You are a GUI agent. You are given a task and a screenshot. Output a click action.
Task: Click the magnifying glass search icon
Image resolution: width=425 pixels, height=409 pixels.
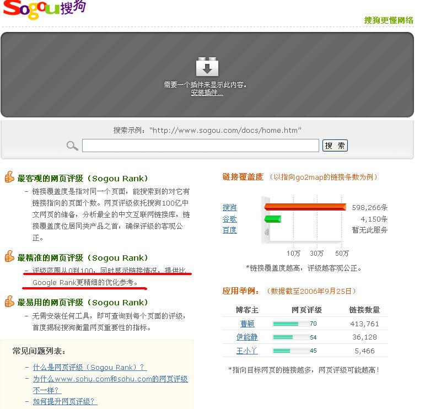coord(72,146)
